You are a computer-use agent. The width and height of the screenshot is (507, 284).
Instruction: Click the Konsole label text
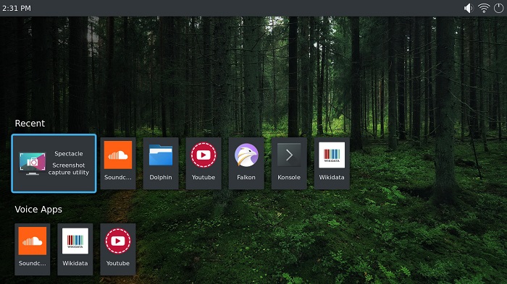coord(289,177)
